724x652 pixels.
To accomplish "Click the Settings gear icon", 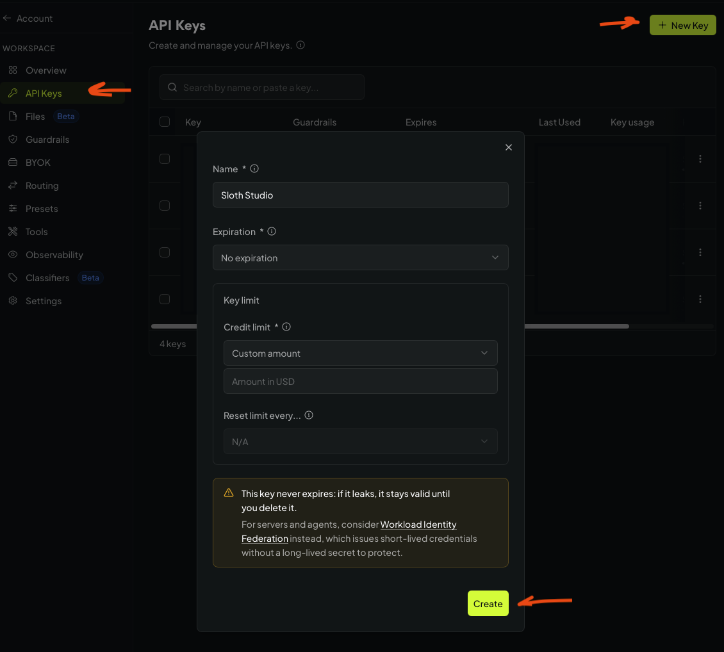I will point(13,301).
